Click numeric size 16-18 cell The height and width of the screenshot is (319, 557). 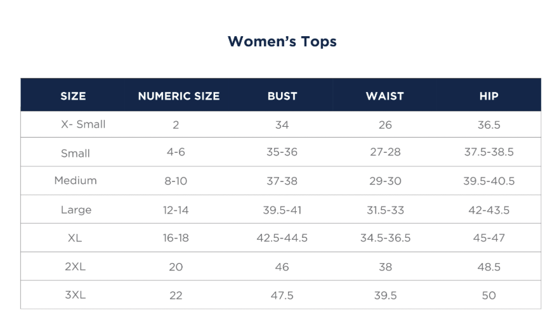pyautogui.click(x=176, y=238)
